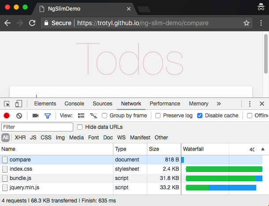Screen dimensions: 269x206
Task: Filter requests by Manifest
Action: coord(140,138)
